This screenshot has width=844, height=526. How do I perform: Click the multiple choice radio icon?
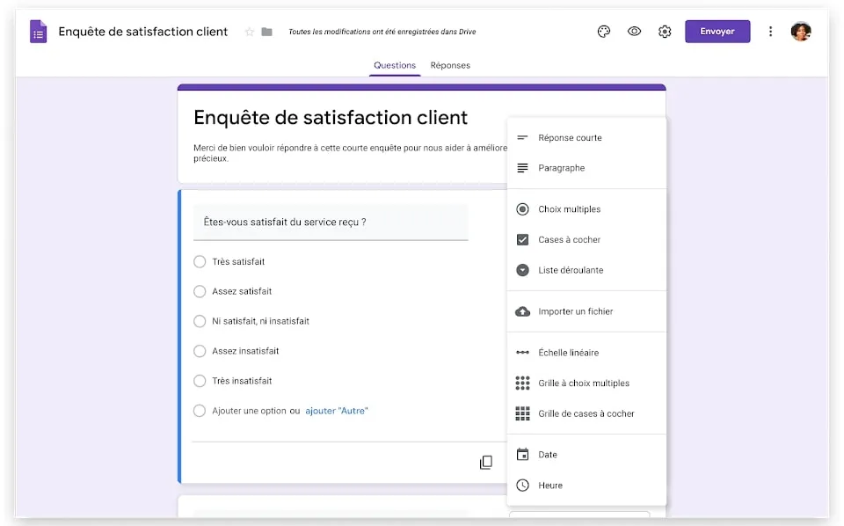coord(522,208)
